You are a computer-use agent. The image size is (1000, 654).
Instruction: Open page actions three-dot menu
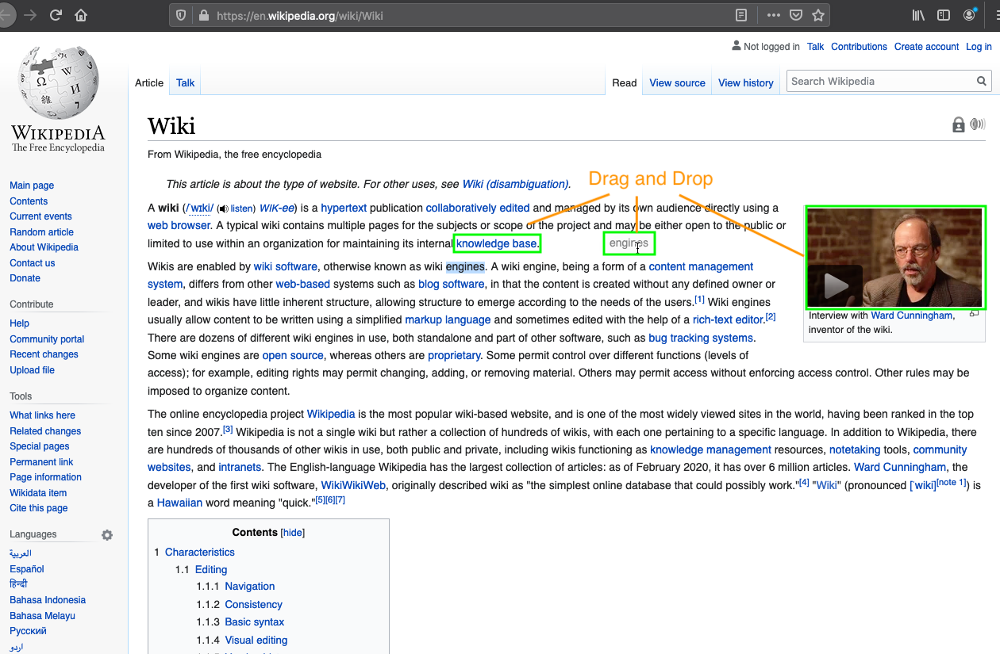click(773, 15)
